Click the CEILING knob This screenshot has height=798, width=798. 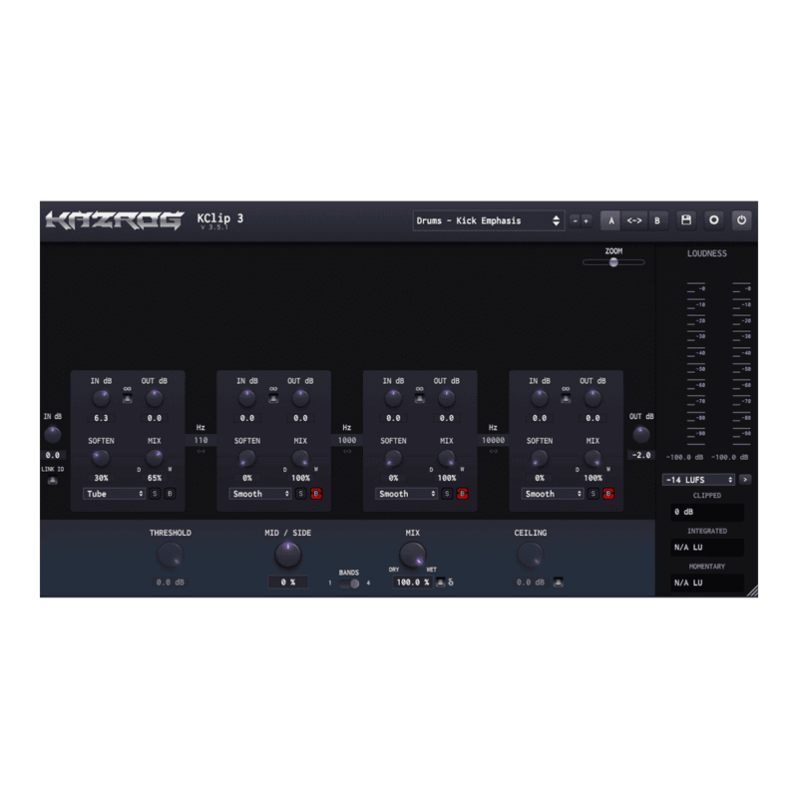pos(531,555)
